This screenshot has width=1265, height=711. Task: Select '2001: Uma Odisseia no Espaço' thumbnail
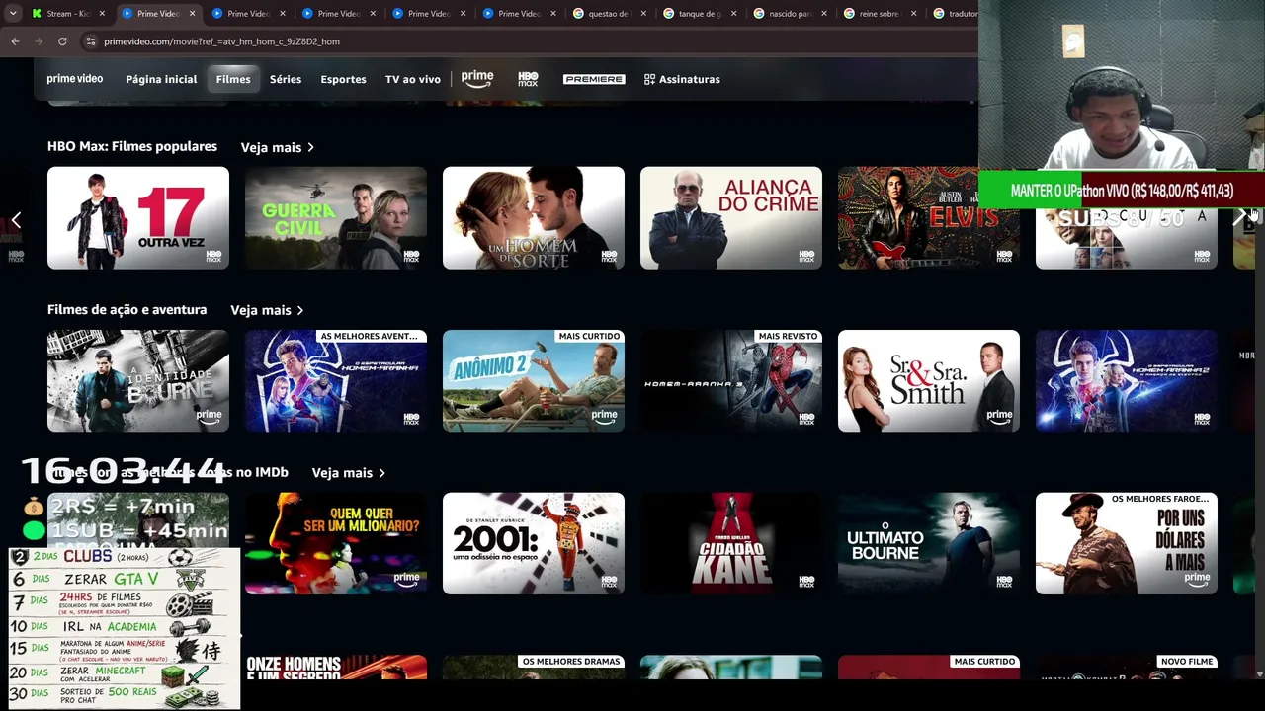tap(534, 544)
